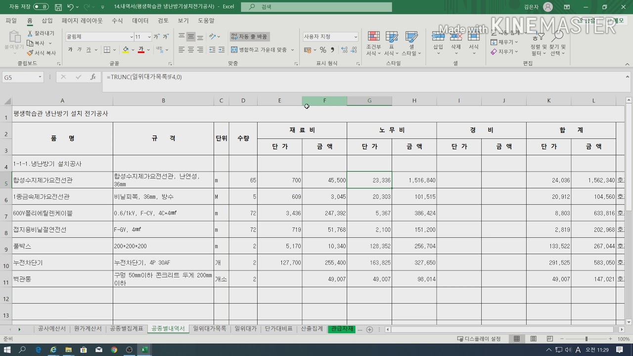Open find and select (찾기 및 선택)

tap(557, 44)
